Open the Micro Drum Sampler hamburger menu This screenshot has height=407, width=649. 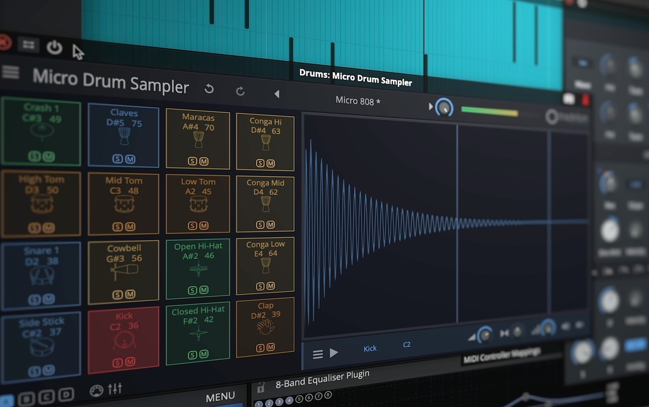click(x=10, y=73)
